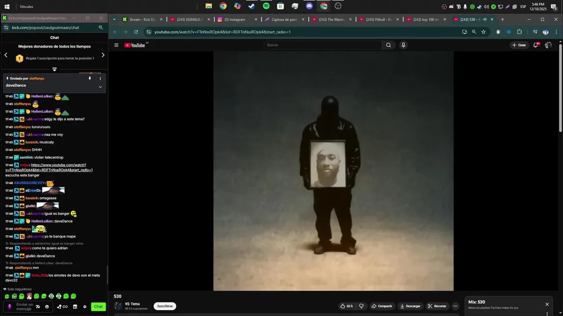The height and width of the screenshot is (316, 563).
Task: Open Mix 530 panel options dots
Action: pos(547,313)
